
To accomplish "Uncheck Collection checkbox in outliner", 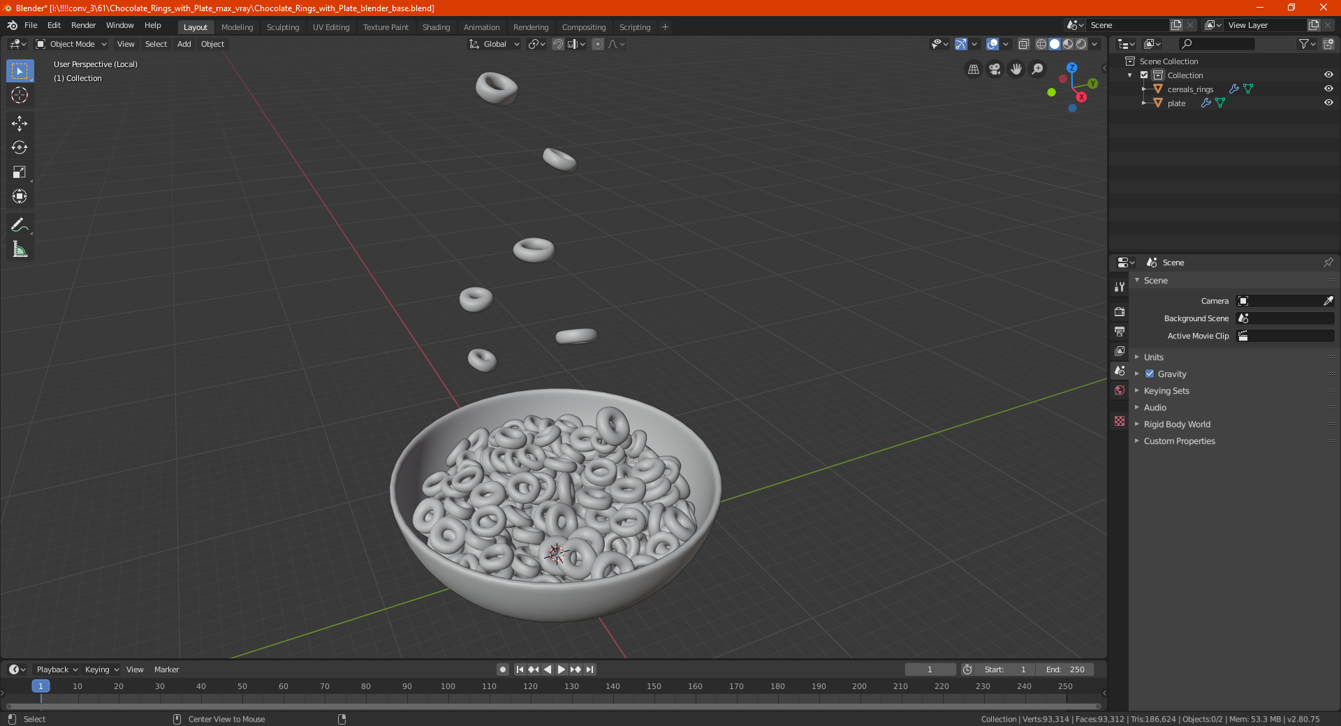I will (1144, 75).
